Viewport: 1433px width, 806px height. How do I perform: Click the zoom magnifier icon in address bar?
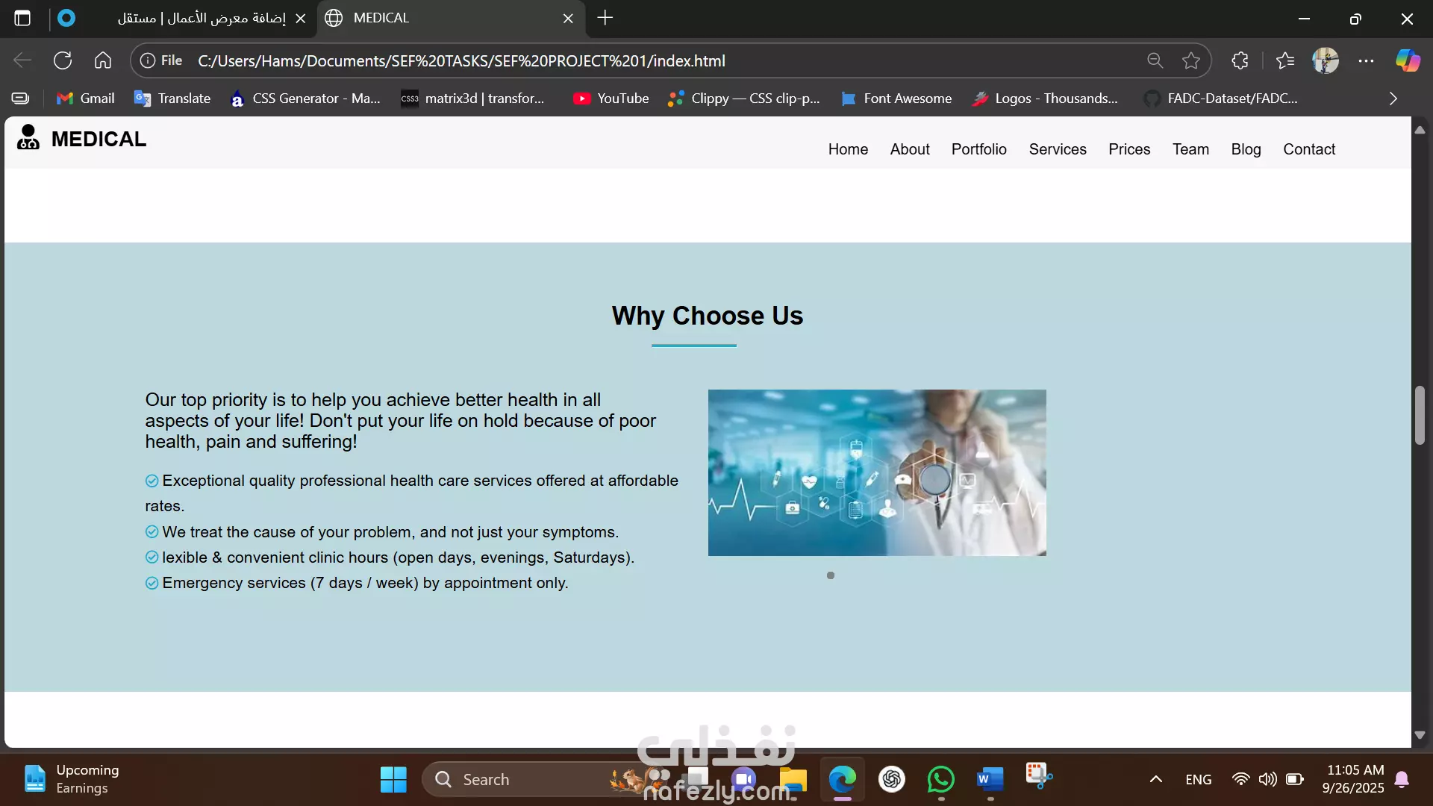point(1155,60)
